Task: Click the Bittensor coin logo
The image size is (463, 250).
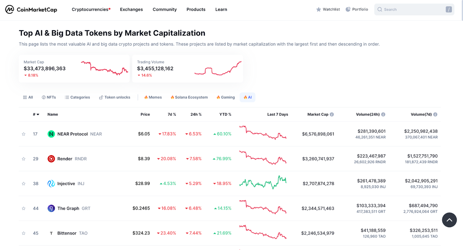Action: pos(51,233)
